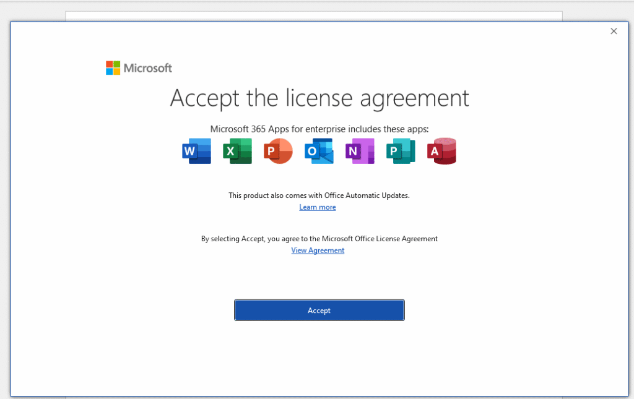Viewport: 634px width, 399px height.
Task: Click the Outlook app icon
Action: (319, 151)
